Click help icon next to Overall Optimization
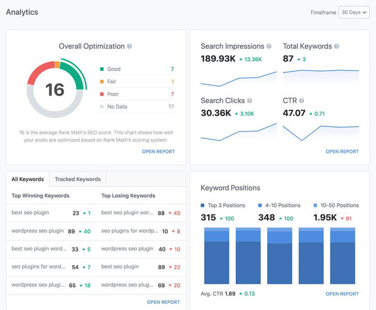 click(x=130, y=46)
